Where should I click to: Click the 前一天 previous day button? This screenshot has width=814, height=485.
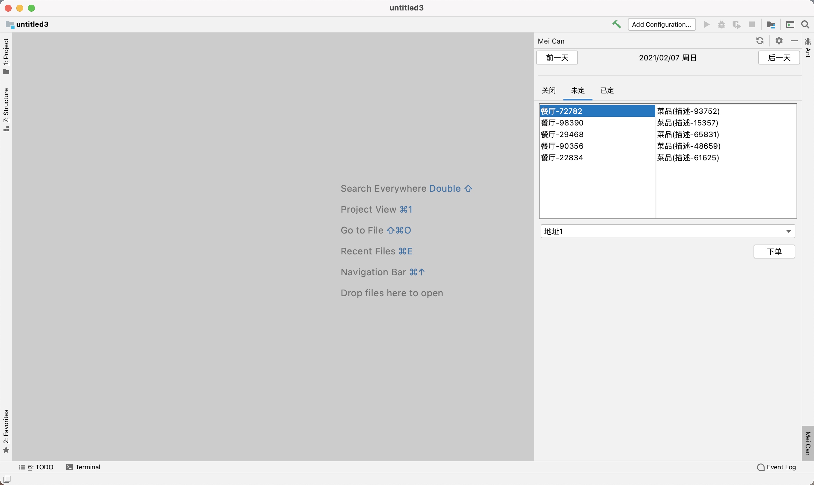click(557, 58)
